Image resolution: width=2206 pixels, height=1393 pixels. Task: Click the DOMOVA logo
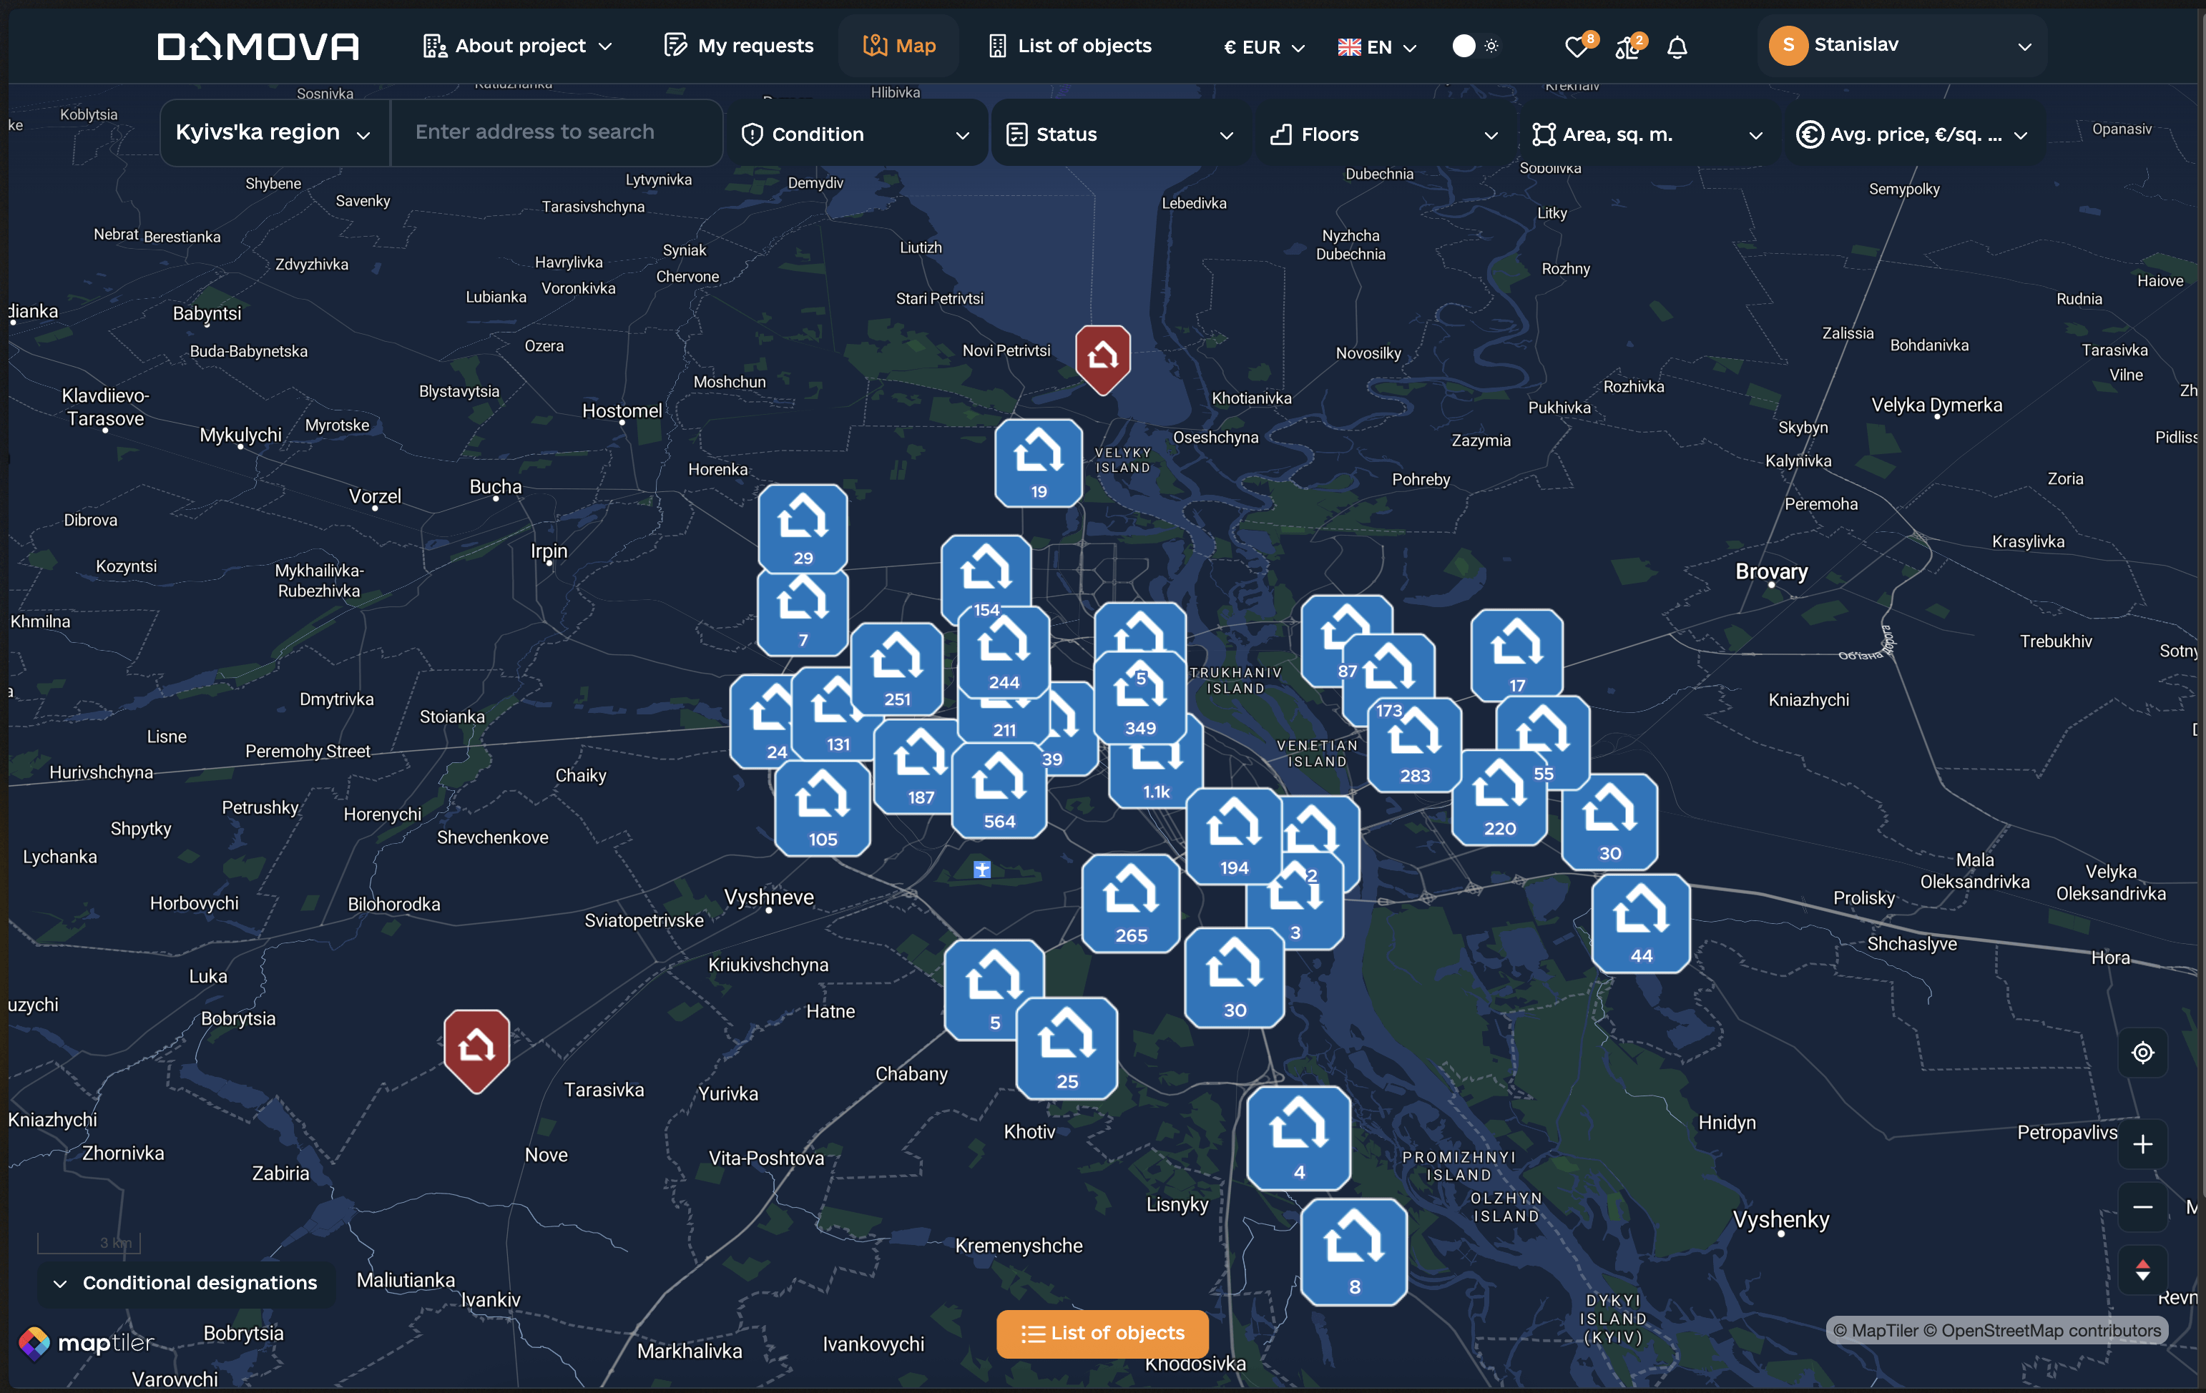(x=258, y=46)
